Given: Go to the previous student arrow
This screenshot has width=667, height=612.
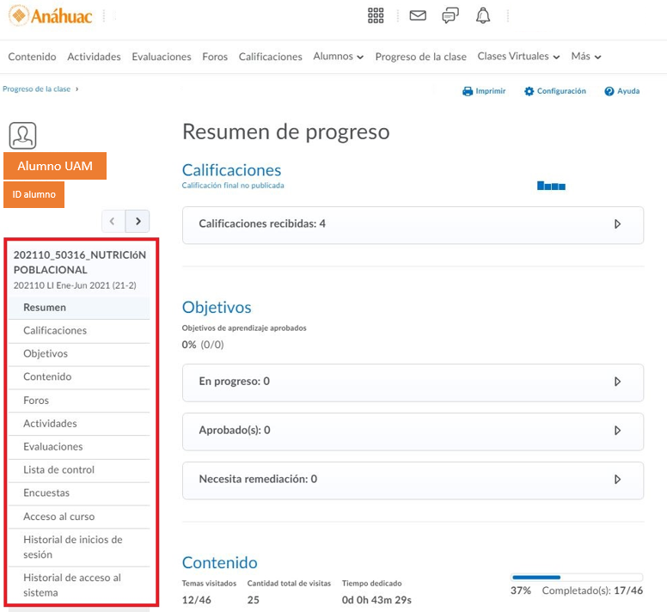Looking at the screenshot, I should 113,221.
